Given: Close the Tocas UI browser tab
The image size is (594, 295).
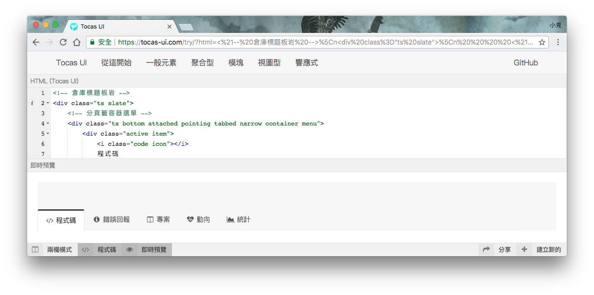Looking at the screenshot, I should (170, 27).
